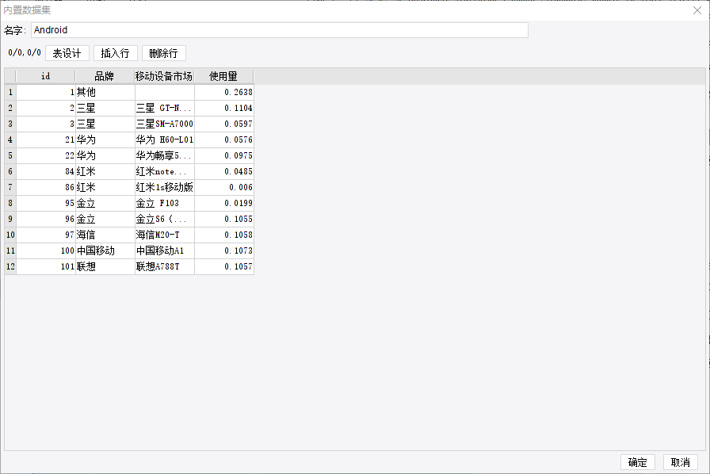
Task: Select the usage value 0.0597
Action: [x=224, y=124]
